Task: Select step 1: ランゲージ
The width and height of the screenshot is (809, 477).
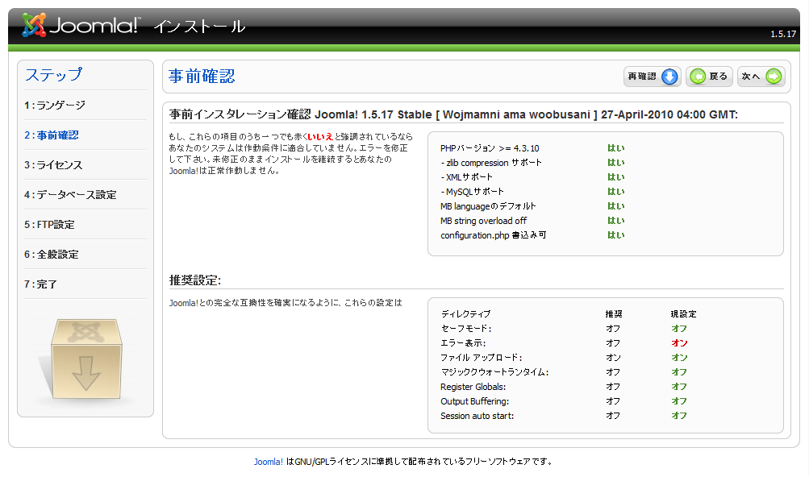Action: click(55, 106)
